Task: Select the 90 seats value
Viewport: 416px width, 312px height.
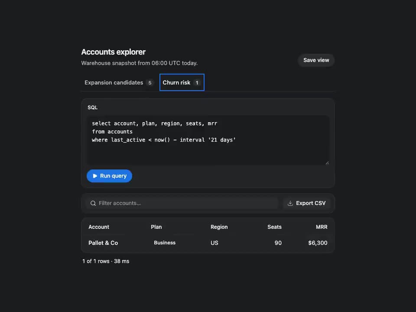Action: point(278,243)
